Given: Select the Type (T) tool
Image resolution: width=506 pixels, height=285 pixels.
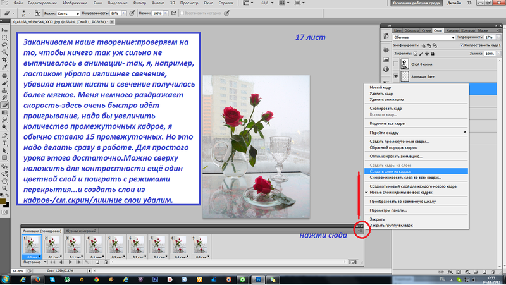Looking at the screenshot, I should (4, 143).
